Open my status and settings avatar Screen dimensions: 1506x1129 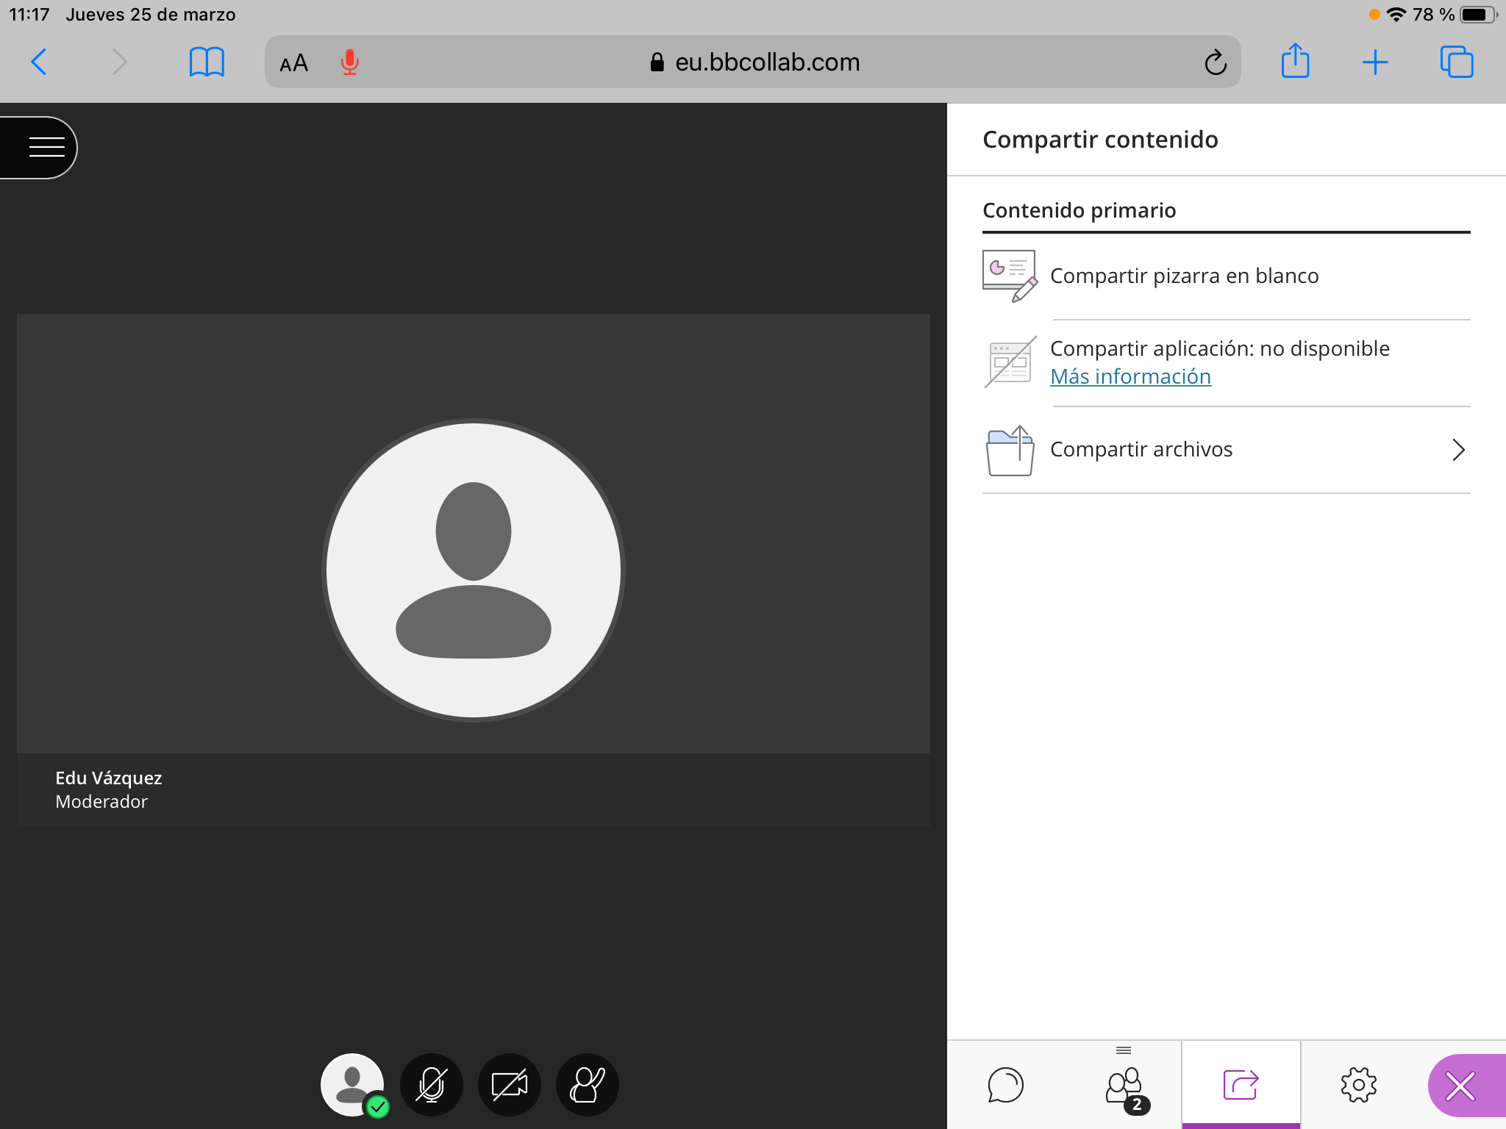coord(353,1085)
